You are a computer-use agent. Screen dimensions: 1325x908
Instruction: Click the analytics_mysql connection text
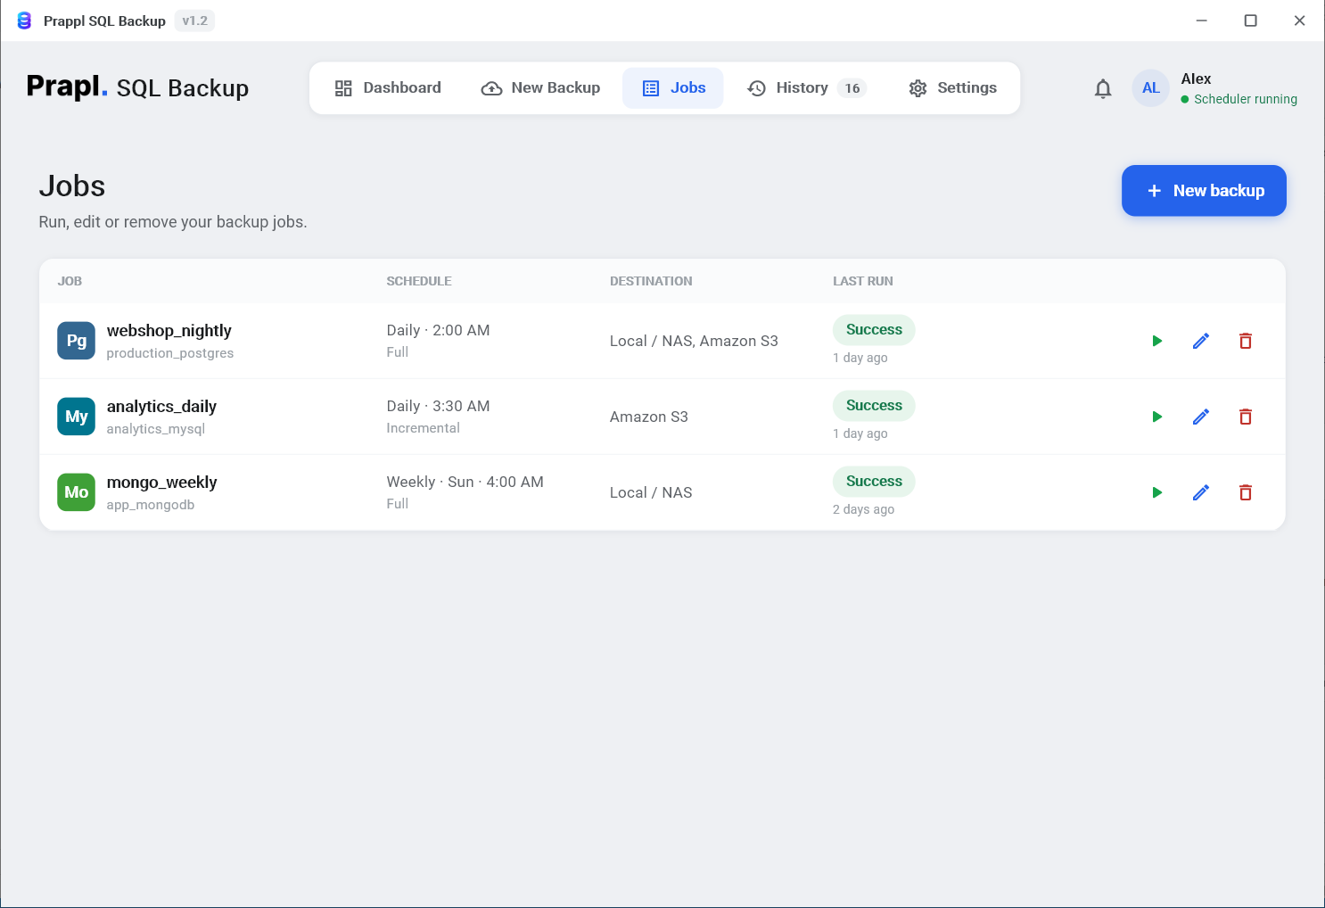pos(156,429)
